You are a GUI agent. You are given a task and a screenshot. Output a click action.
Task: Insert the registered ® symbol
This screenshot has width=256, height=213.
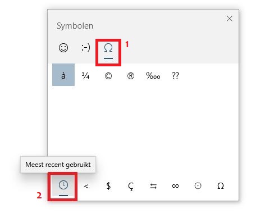(x=131, y=76)
